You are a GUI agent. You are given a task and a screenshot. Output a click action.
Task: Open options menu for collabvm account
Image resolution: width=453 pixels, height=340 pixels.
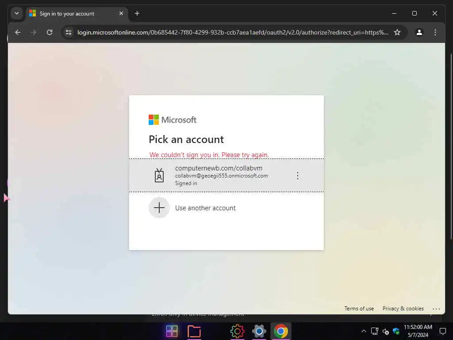pos(298,175)
